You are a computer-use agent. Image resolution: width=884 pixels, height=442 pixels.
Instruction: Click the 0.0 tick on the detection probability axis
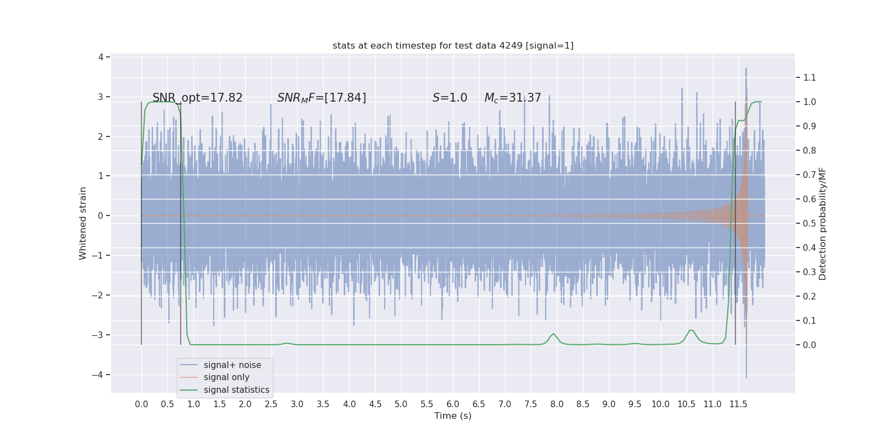point(809,345)
